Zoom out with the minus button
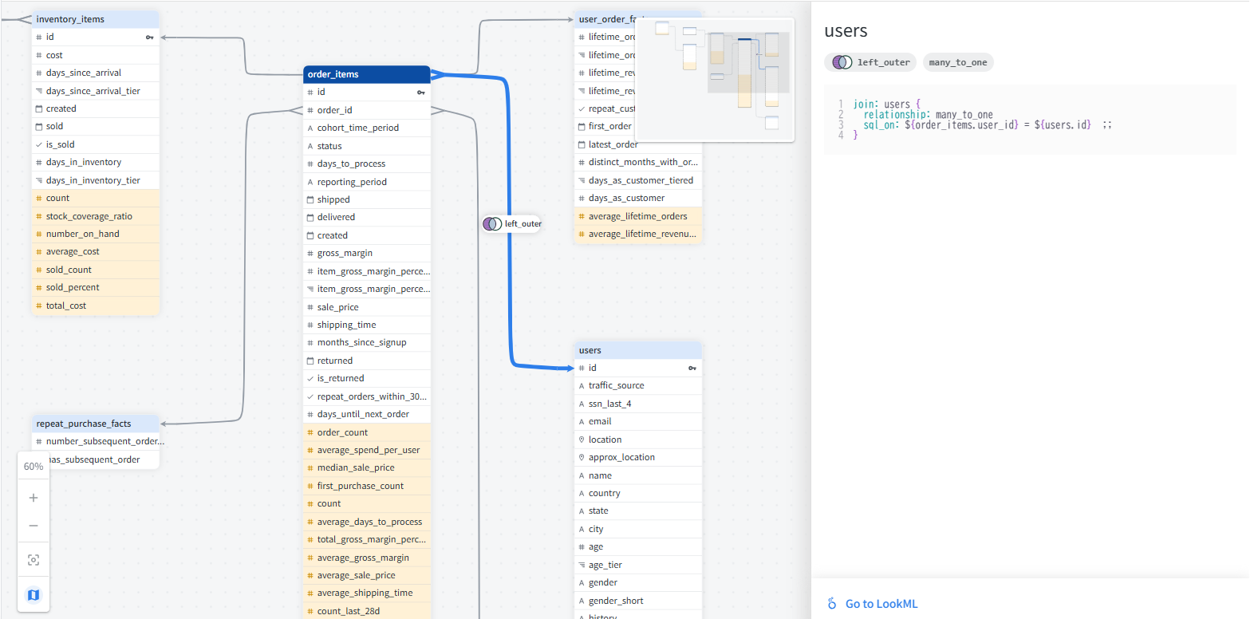Screen dimensions: 1254x619 pyautogui.click(x=34, y=526)
